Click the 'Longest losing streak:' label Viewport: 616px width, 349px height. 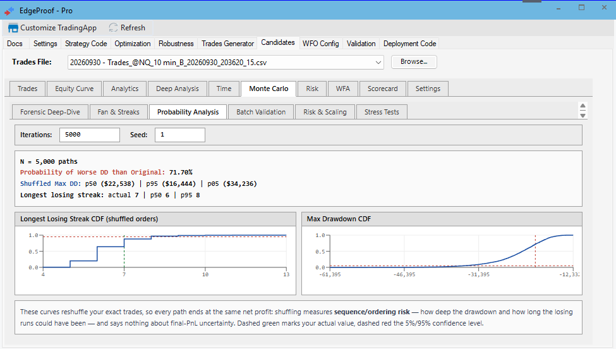click(x=62, y=195)
